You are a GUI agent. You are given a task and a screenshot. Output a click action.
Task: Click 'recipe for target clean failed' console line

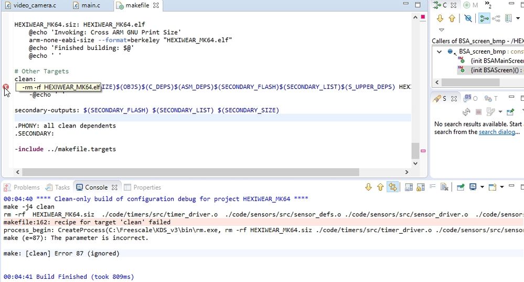pos(87,222)
